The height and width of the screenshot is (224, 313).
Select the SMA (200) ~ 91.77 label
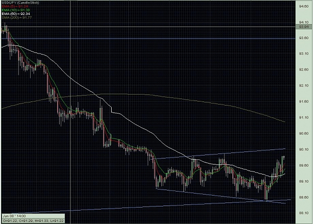[17, 17]
